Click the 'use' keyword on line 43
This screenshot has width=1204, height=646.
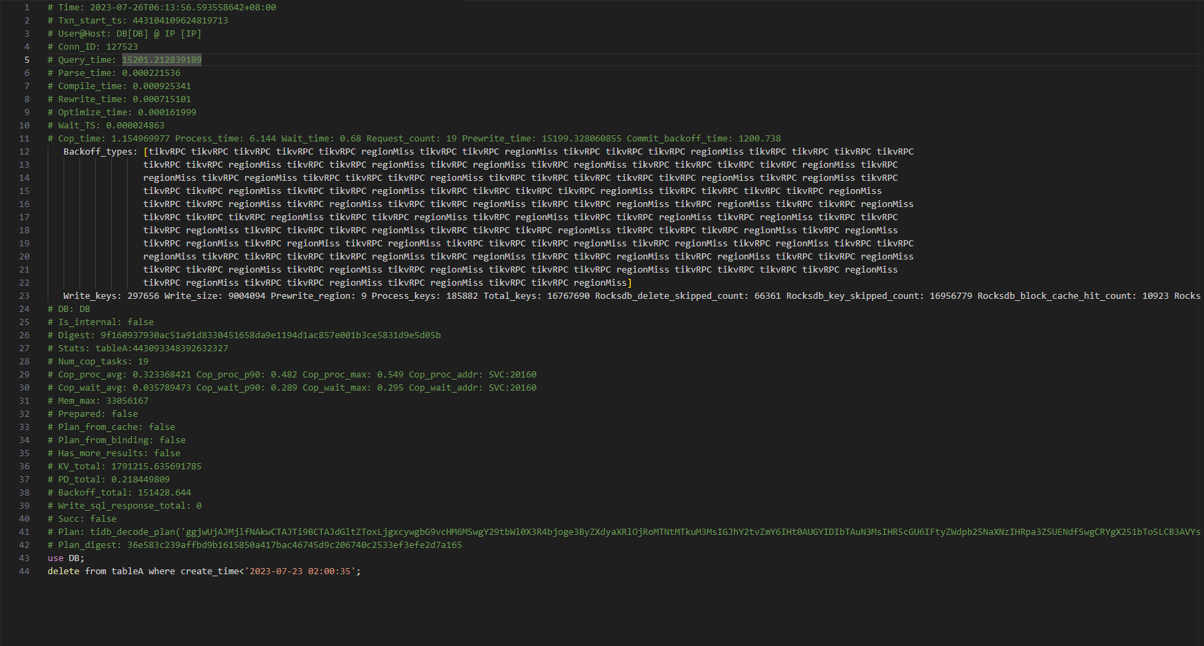(55, 558)
